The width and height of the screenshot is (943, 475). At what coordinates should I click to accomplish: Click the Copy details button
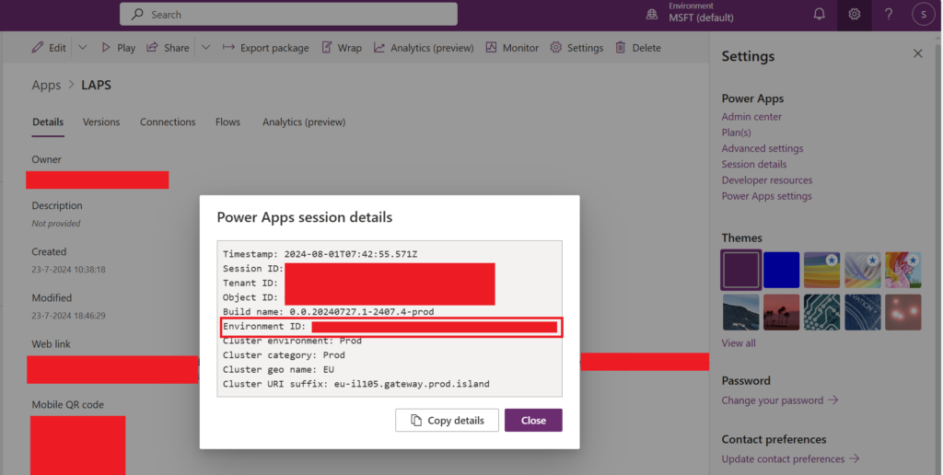point(447,421)
